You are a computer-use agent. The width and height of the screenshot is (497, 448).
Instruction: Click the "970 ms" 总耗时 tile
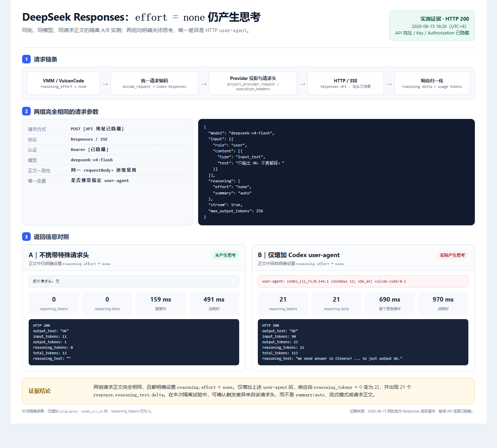[443, 303]
